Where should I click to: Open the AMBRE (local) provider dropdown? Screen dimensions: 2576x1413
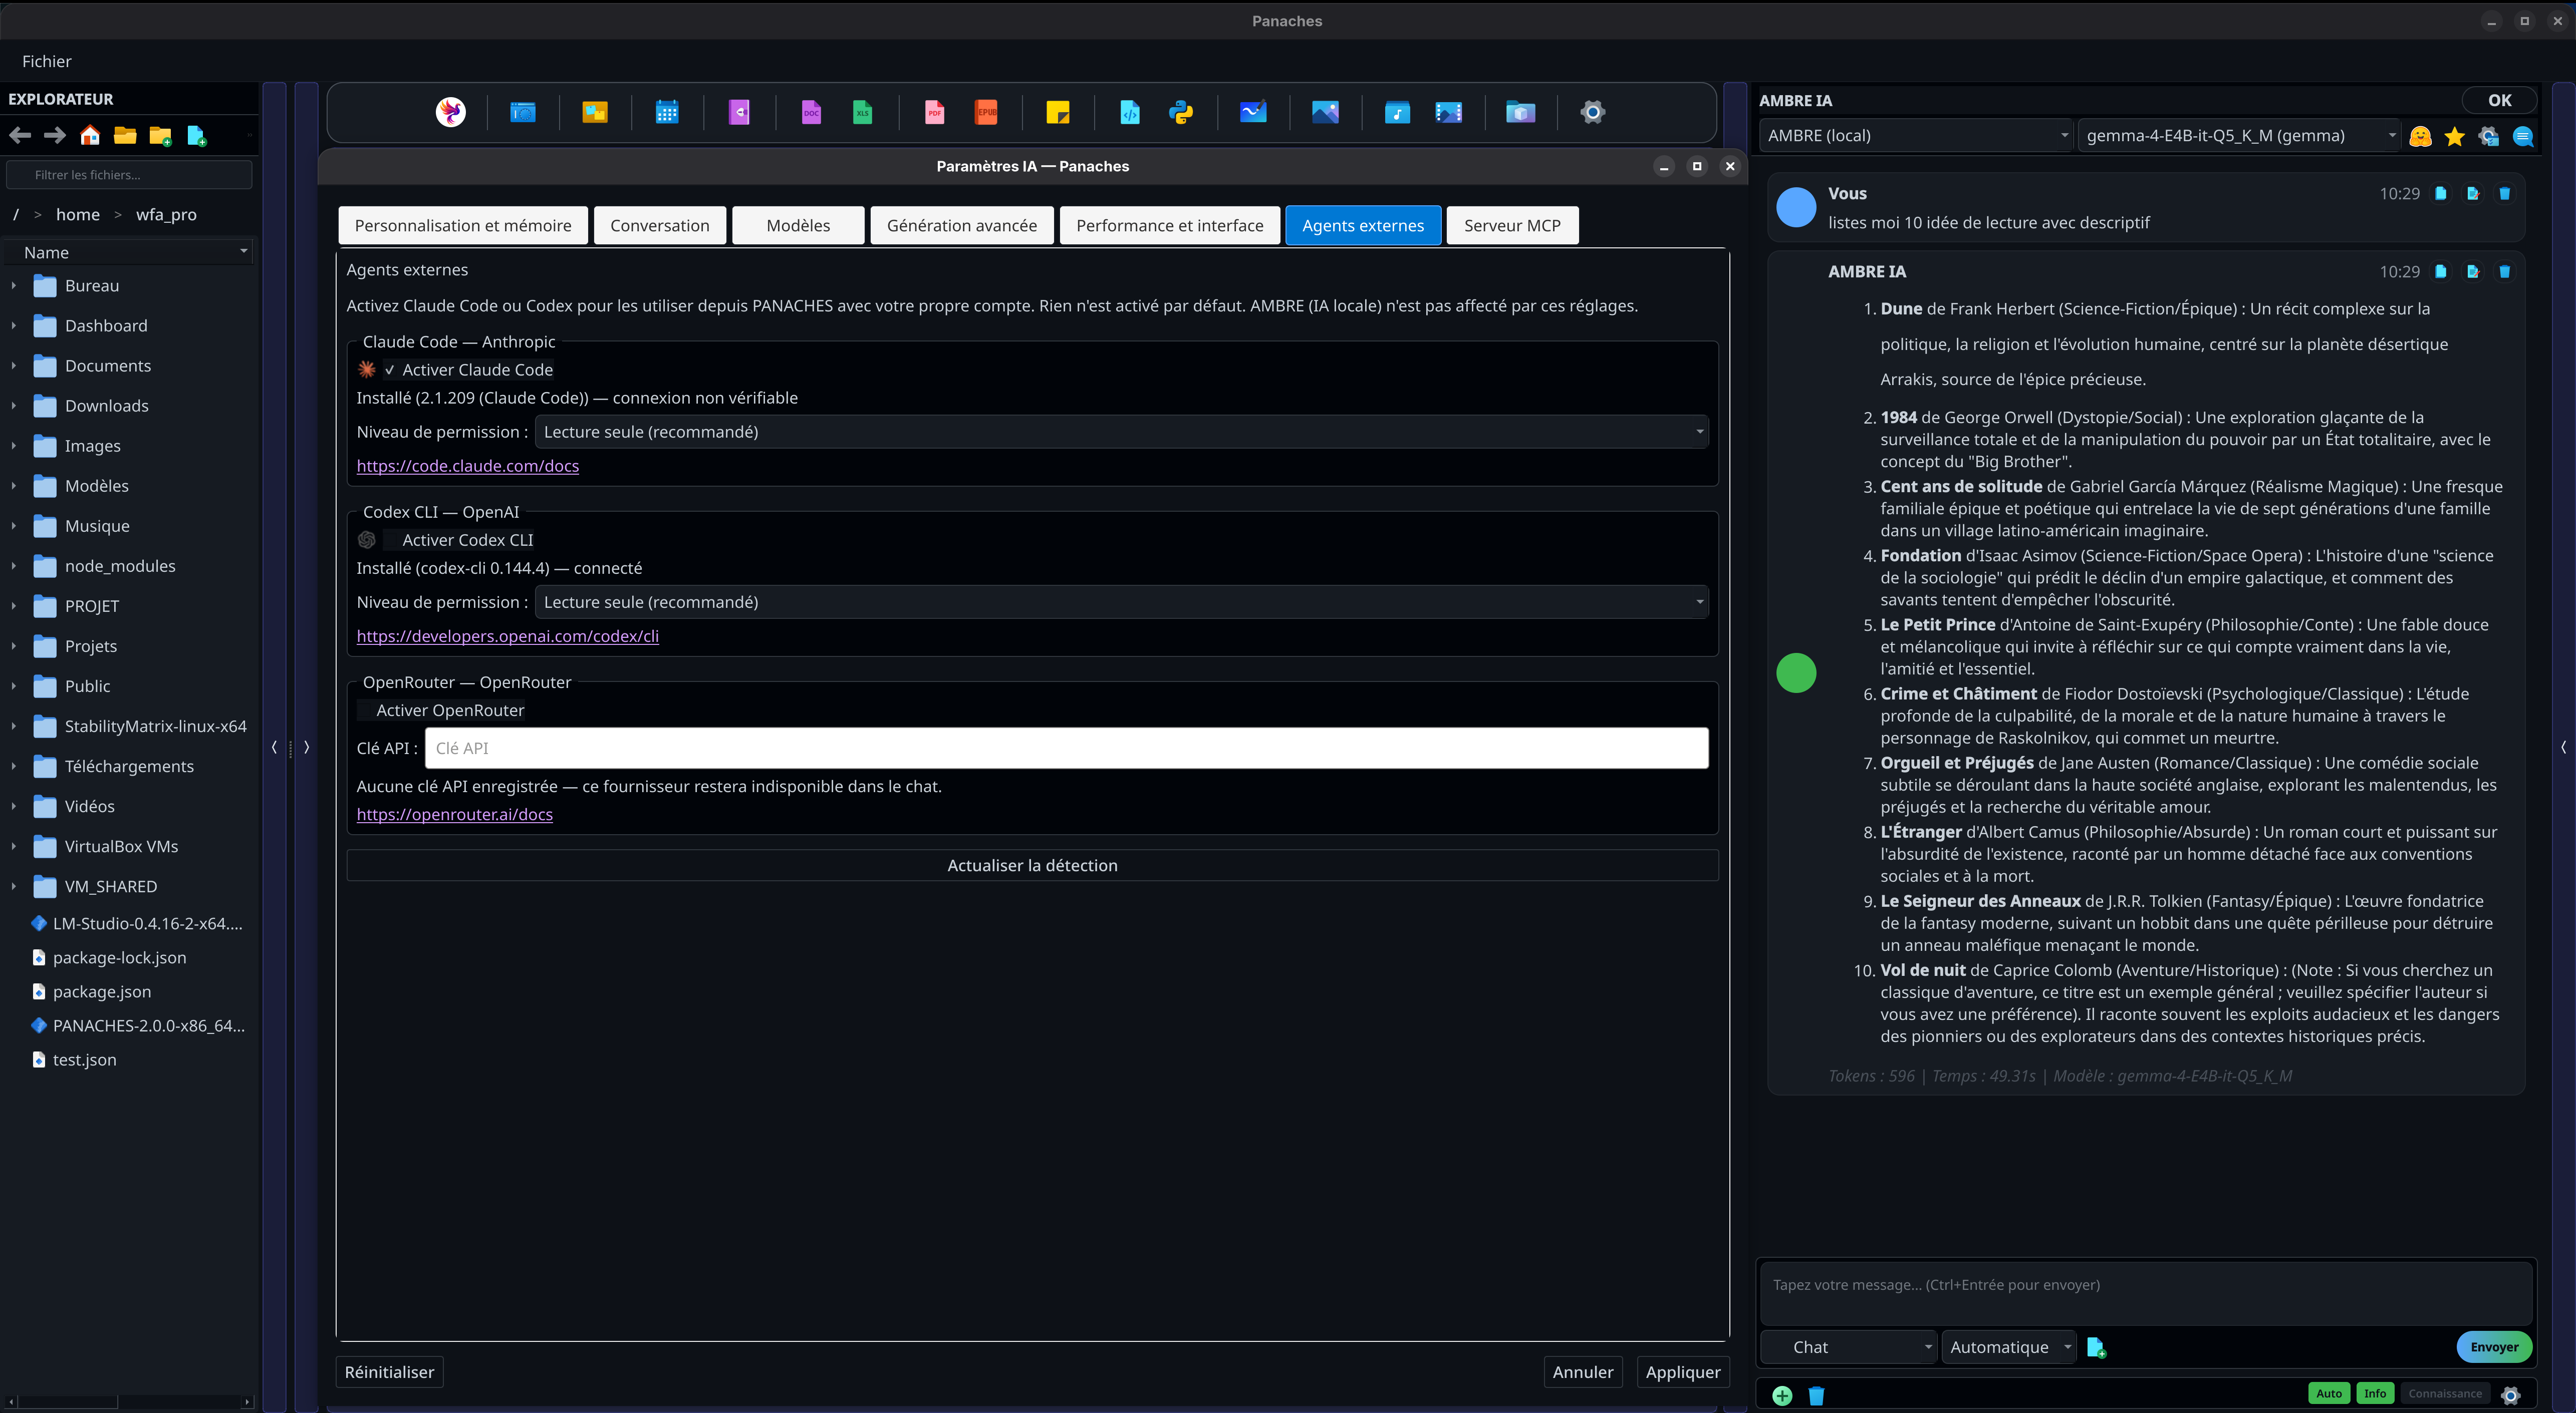click(x=1915, y=136)
